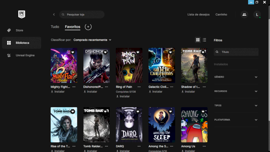The image size is (270, 152).
Task: Switch to the Tudo tab
Action: (55, 27)
